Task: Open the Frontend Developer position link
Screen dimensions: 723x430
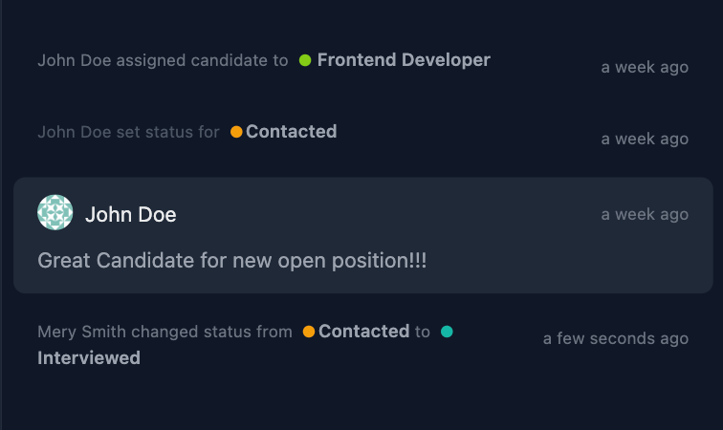Action: pyautogui.click(x=404, y=60)
